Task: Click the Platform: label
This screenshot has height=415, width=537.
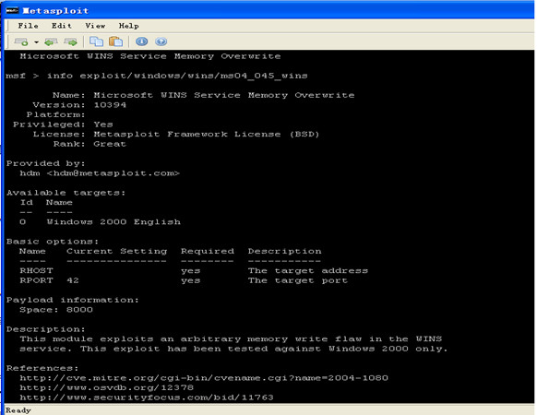Action: 56,114
